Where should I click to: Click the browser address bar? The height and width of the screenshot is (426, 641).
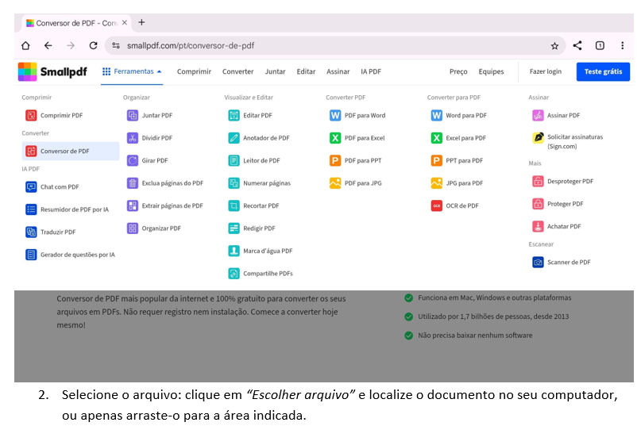click(x=318, y=46)
